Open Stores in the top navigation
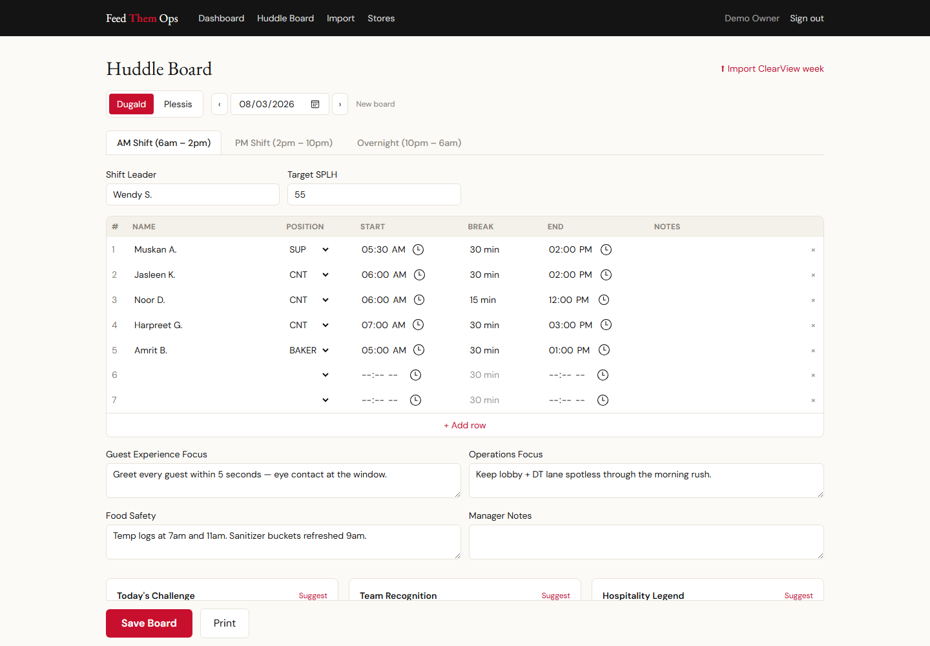The height and width of the screenshot is (646, 930). pos(381,18)
